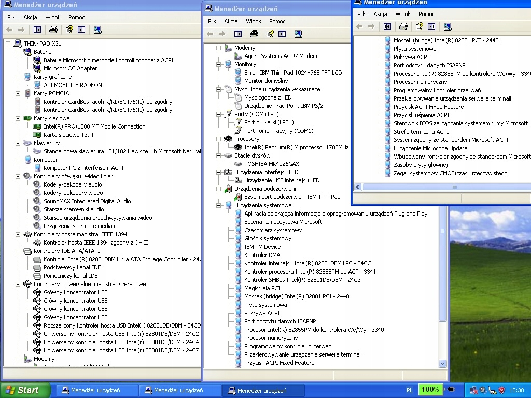This screenshot has height=398, width=531.
Task: Click the vertical scrollbar thumb in the middle window
Action: (x=442, y=264)
